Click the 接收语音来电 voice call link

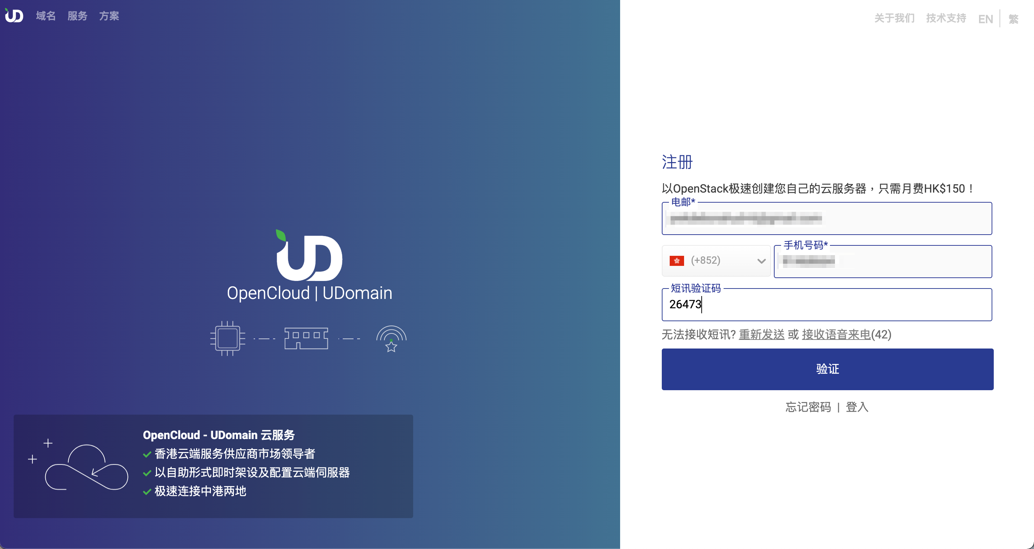(x=836, y=334)
